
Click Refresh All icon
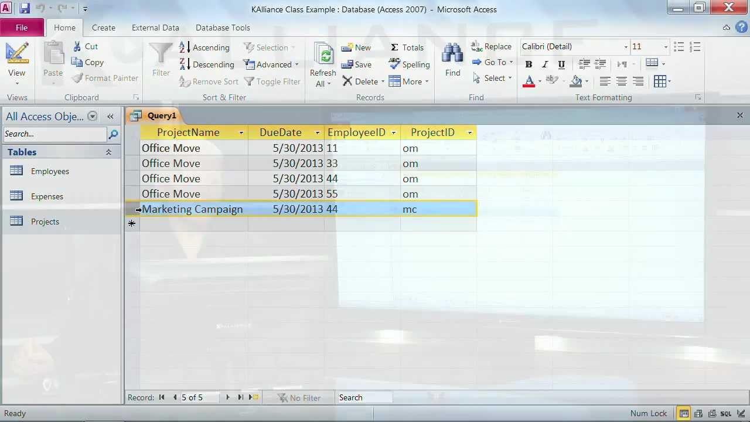[323, 55]
